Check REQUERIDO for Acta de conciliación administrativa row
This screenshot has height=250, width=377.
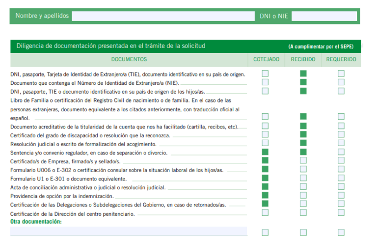pyautogui.click(x=341, y=187)
